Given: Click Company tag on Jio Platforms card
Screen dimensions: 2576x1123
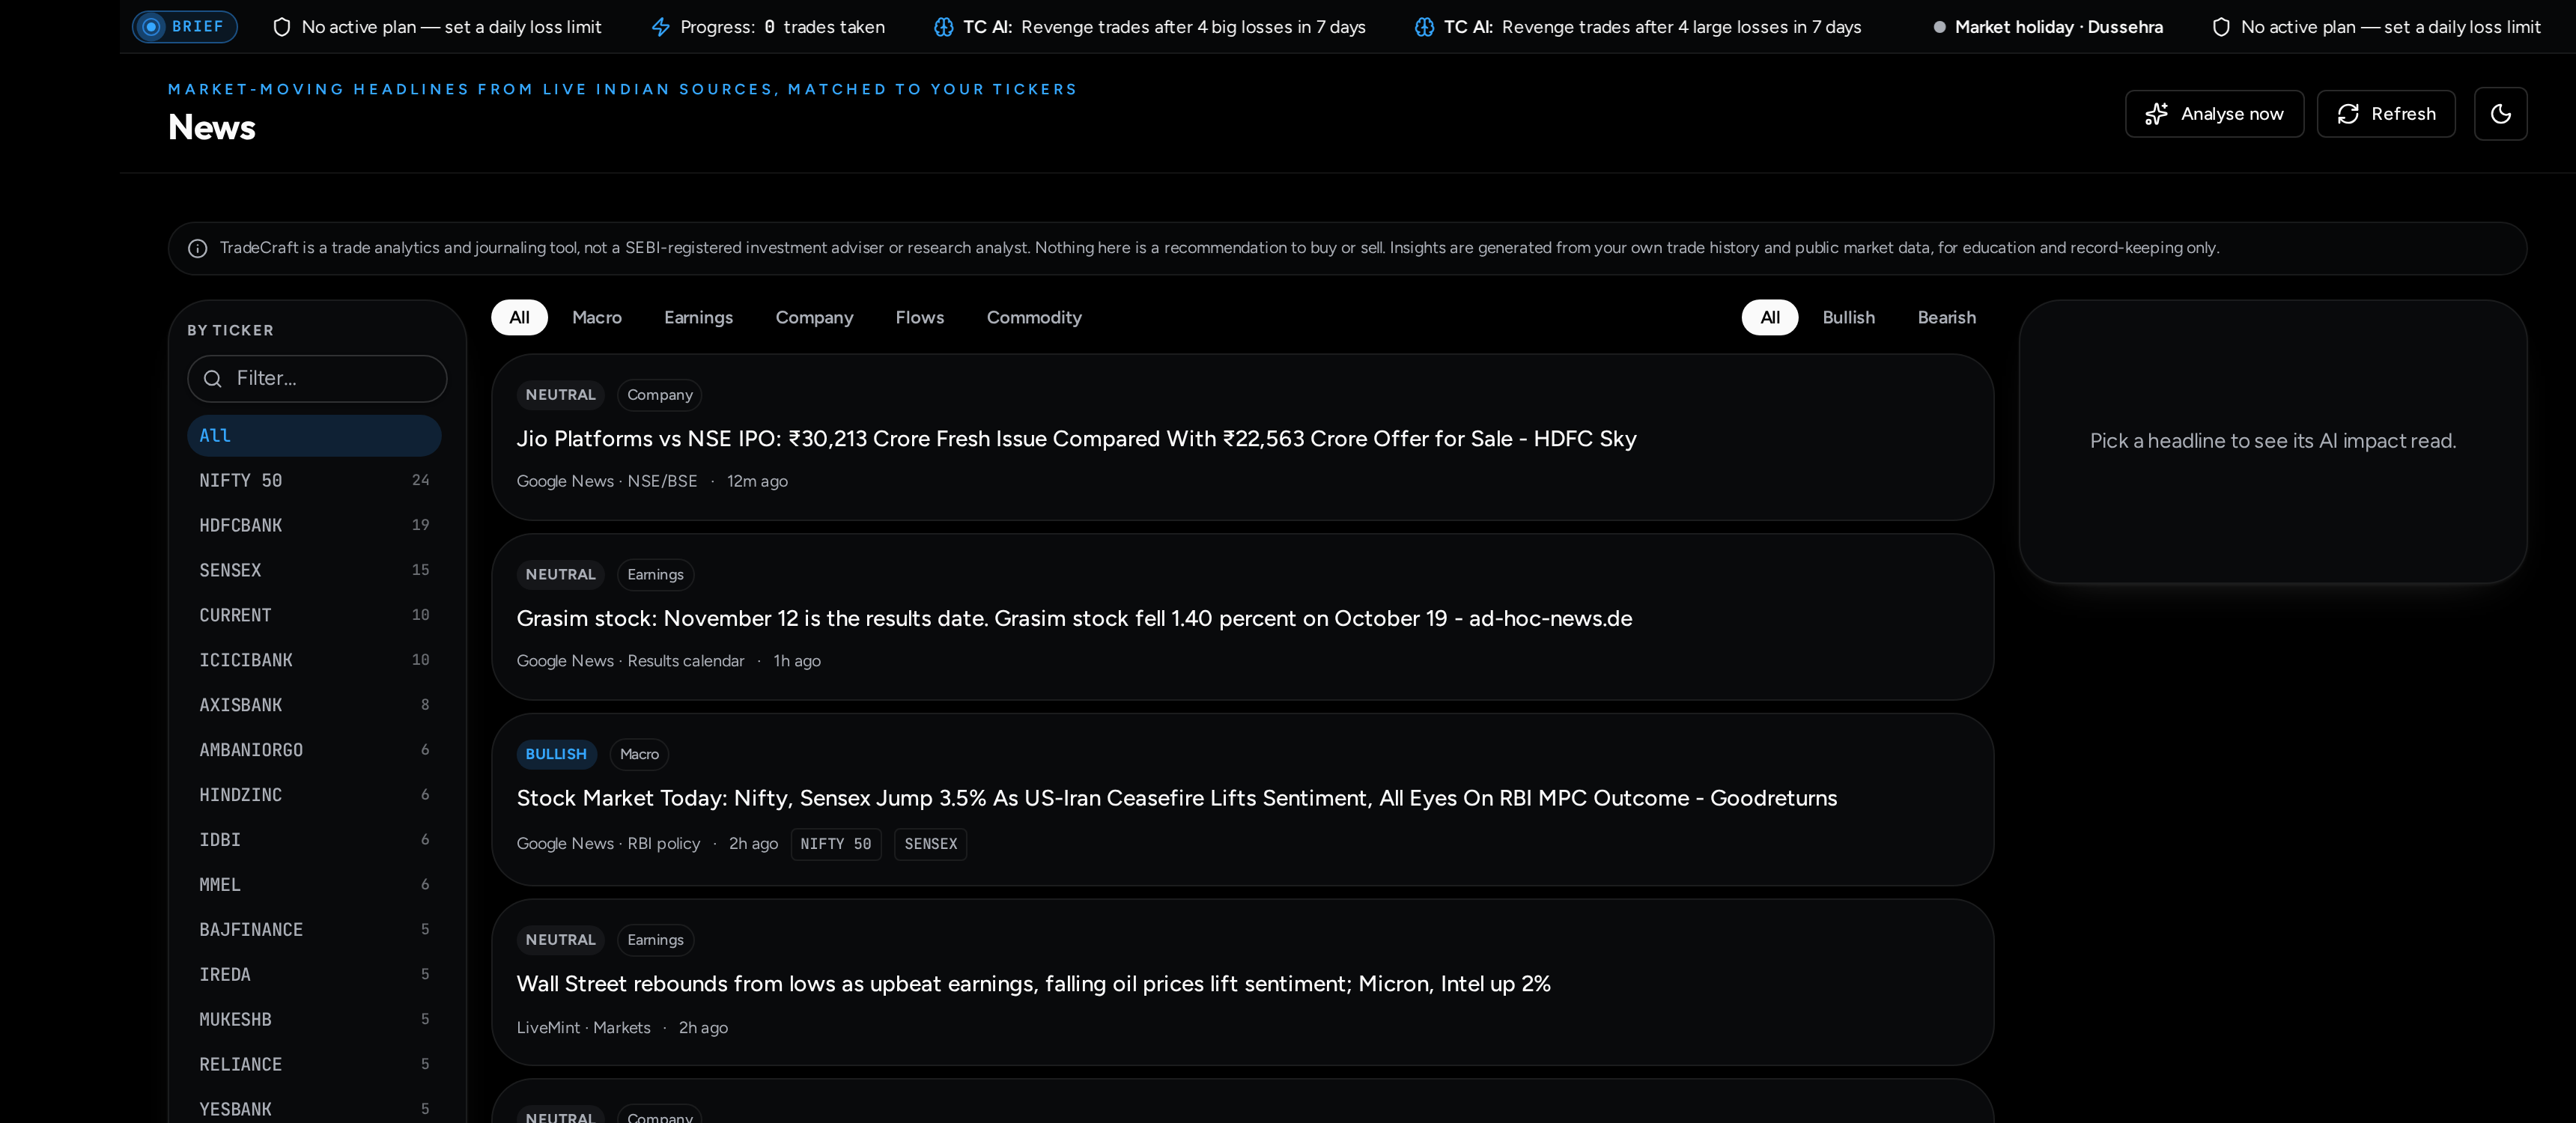Looking at the screenshot, I should tap(659, 395).
